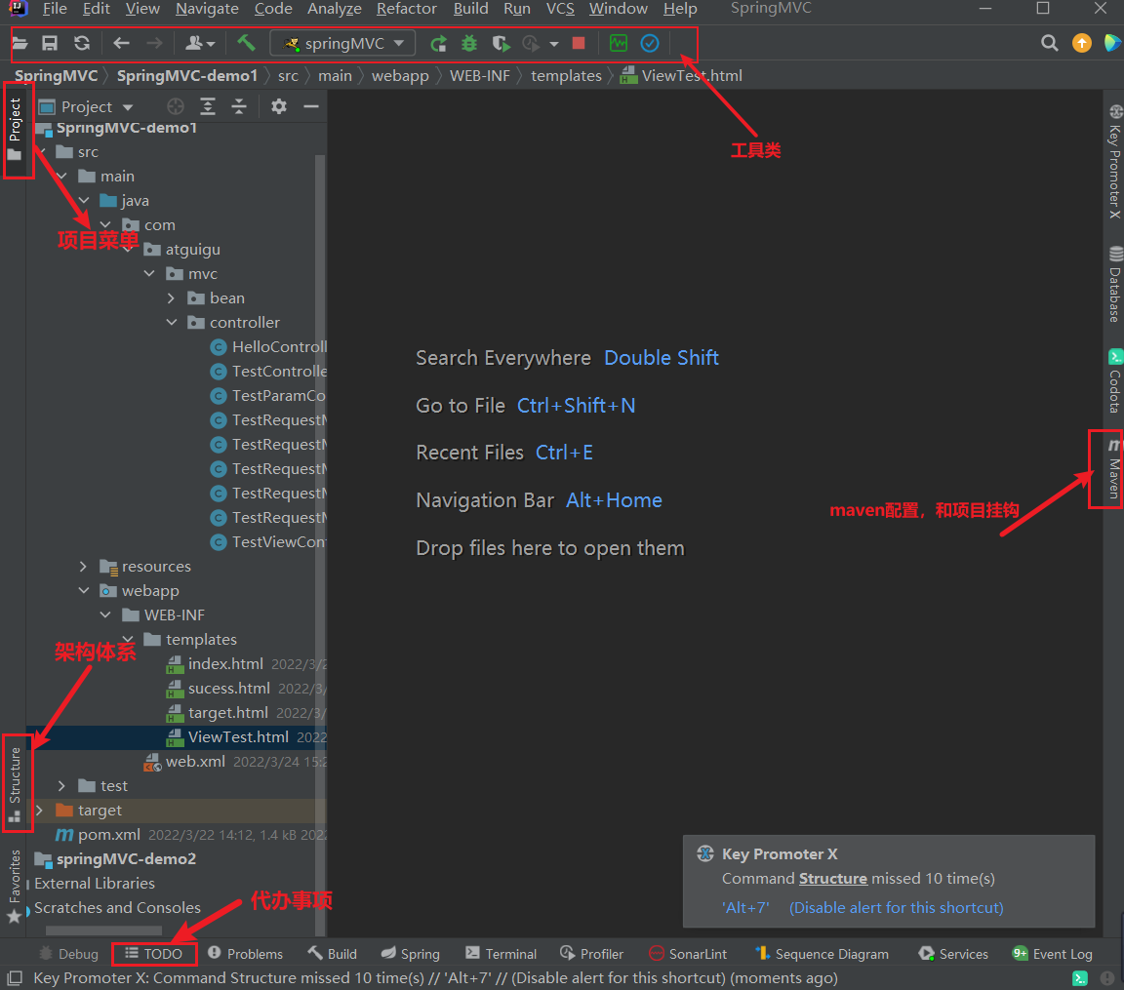
Task: Click templates in the breadcrumb bar
Action: (566, 76)
